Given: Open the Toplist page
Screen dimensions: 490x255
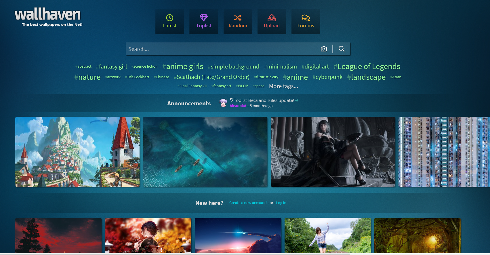Looking at the screenshot, I should click(204, 22).
